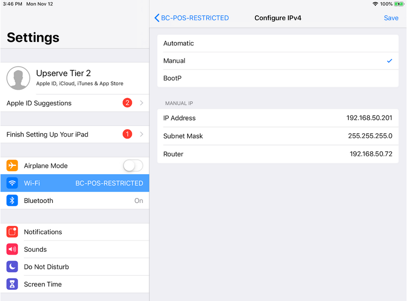Screen dimensions: 407x301
Task: Select the Sounds icon
Action: pos(12,249)
